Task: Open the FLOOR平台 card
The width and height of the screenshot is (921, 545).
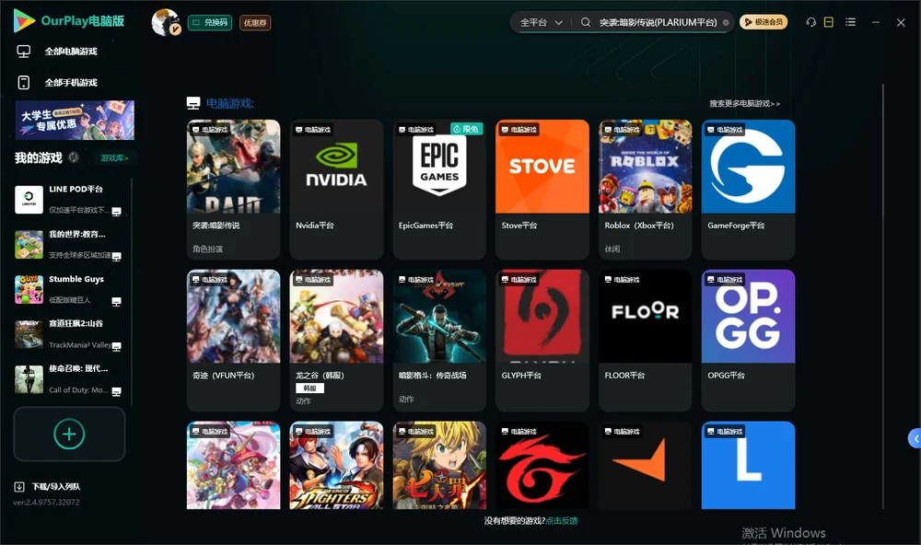Action: [x=645, y=340]
